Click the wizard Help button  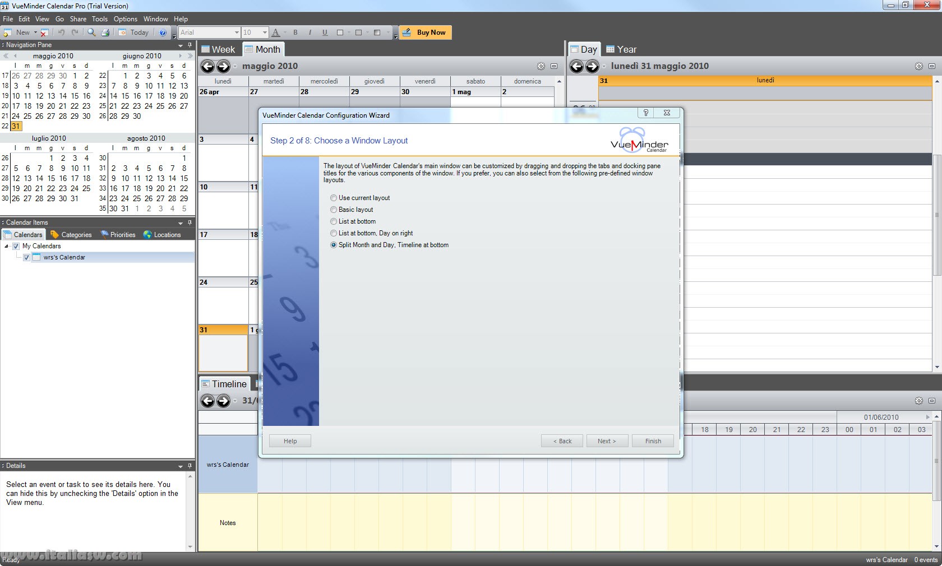[290, 441]
